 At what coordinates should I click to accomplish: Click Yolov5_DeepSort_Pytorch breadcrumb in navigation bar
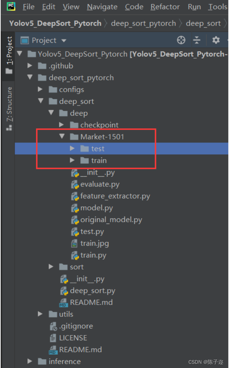coord(56,23)
